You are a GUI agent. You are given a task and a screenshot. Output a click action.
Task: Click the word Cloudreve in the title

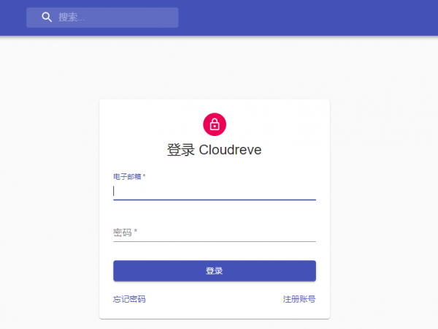pyautogui.click(x=230, y=150)
